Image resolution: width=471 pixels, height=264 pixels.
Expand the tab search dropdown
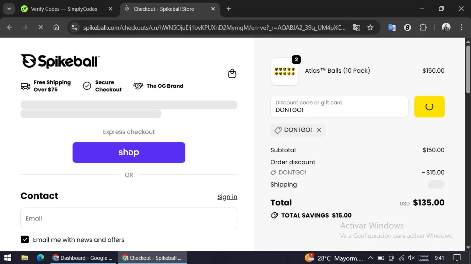[x=9, y=9]
